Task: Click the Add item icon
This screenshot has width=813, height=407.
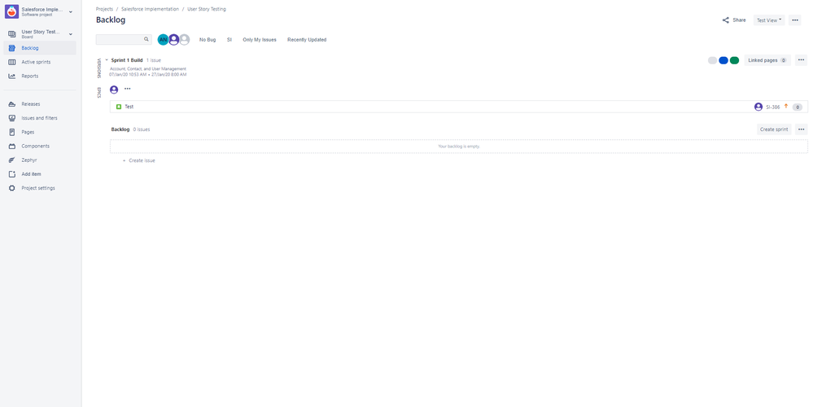Action: 12,174
